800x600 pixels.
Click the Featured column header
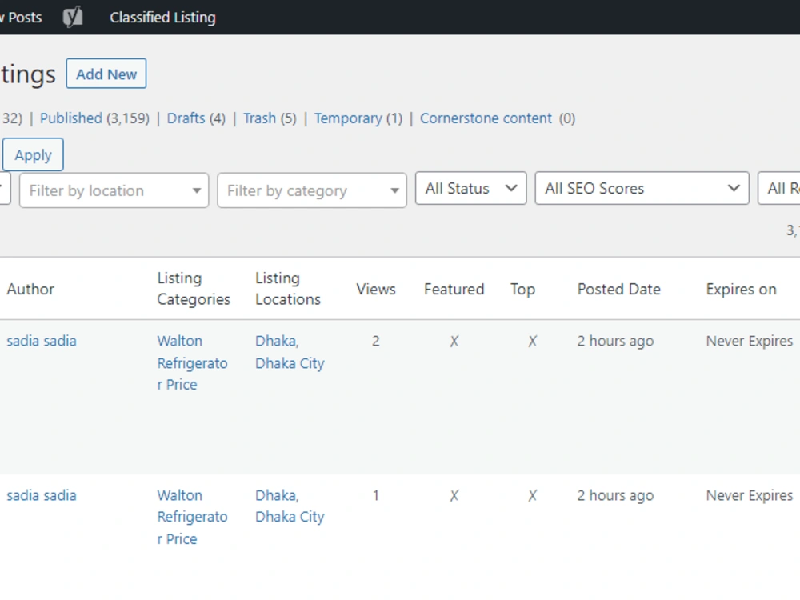pyautogui.click(x=454, y=290)
